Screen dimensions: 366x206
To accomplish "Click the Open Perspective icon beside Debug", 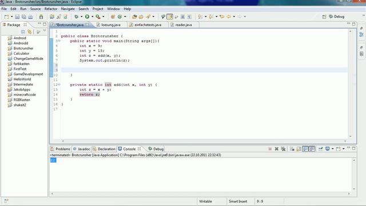I will (x=324, y=17).
